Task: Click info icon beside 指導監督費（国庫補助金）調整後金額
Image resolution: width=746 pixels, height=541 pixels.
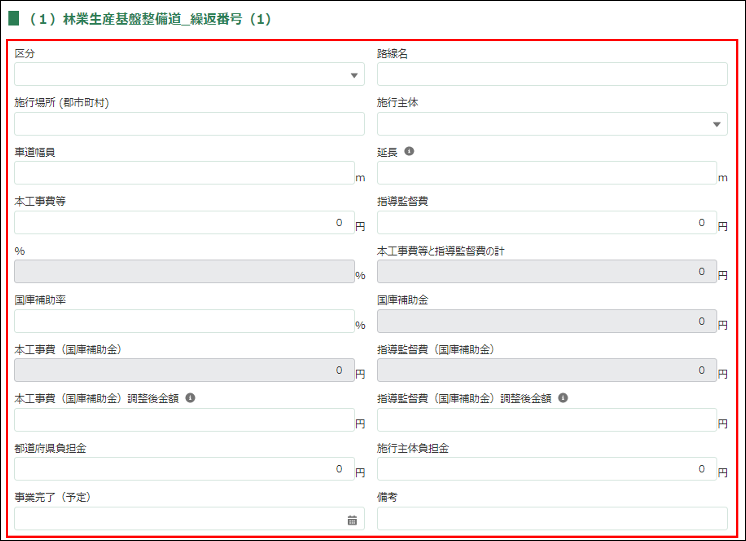Action: [x=563, y=398]
